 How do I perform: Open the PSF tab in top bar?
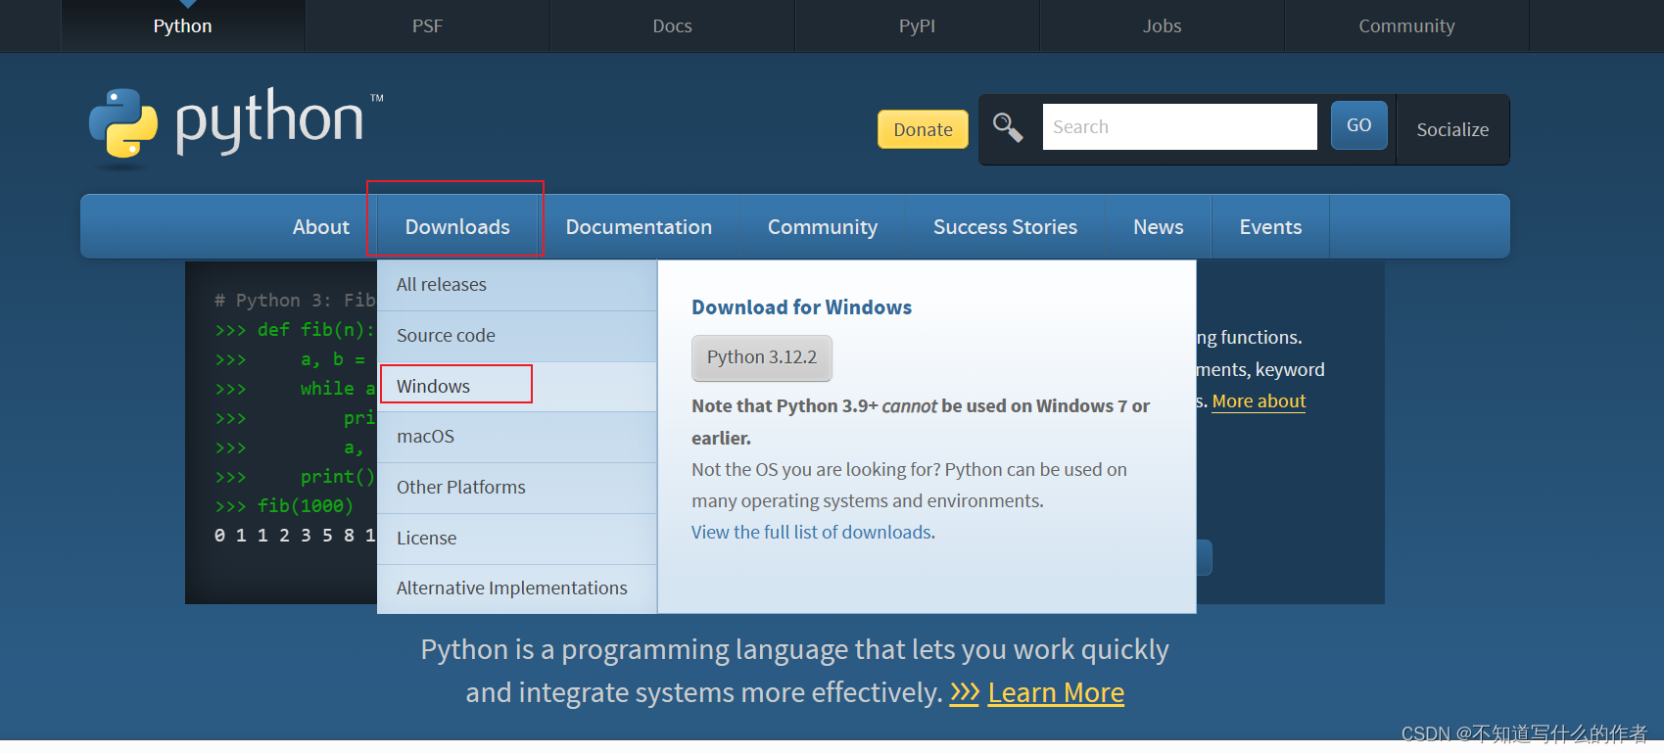pyautogui.click(x=428, y=25)
